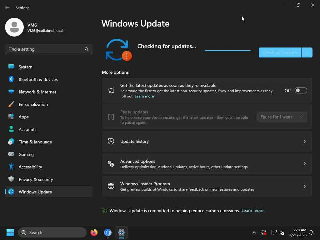
Task: Click the large update status sync icon
Action: click(118, 50)
